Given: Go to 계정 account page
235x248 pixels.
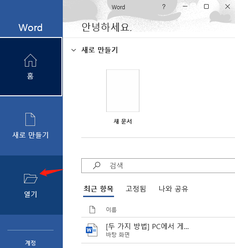Looking at the screenshot, I should click(x=30, y=243).
